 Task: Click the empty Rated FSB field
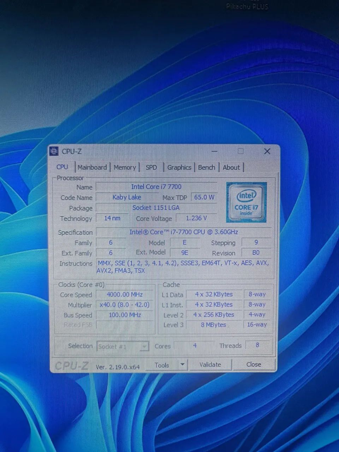coord(124,325)
